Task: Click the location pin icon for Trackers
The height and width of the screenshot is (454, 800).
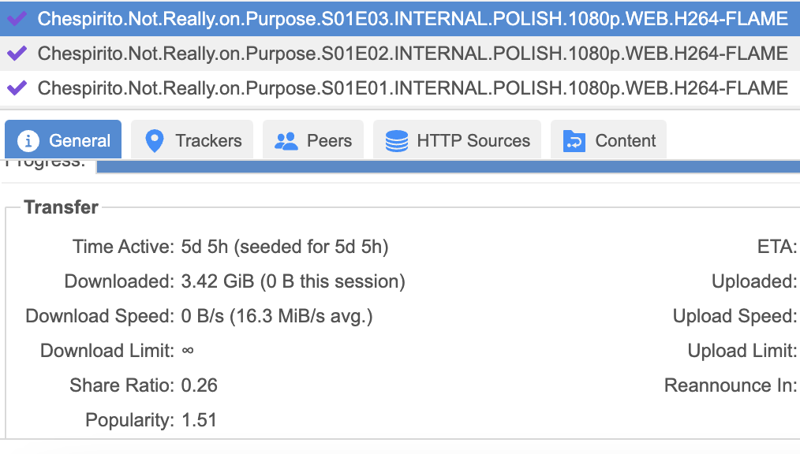Action: click(155, 141)
